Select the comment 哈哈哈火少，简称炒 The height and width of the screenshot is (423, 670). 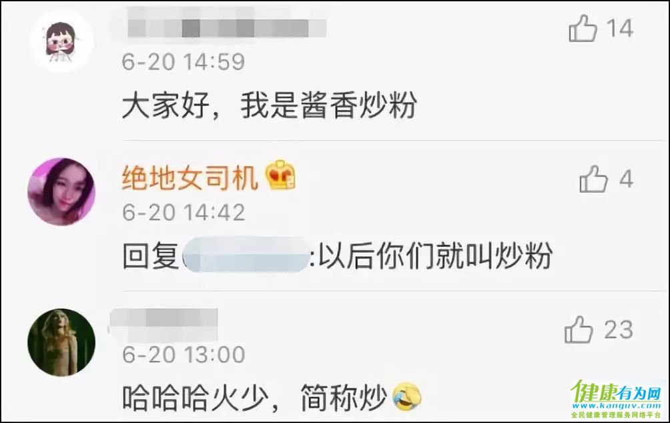click(x=255, y=398)
